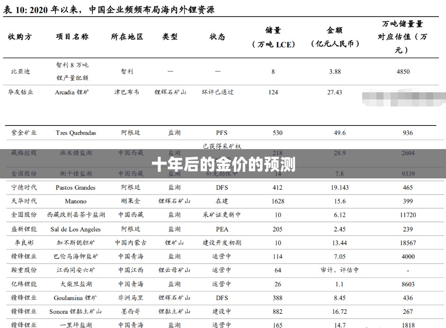Screen dimensions: 446x328
Task: Select the 'Goulamina 锂矿' project name
Action: coord(75,298)
